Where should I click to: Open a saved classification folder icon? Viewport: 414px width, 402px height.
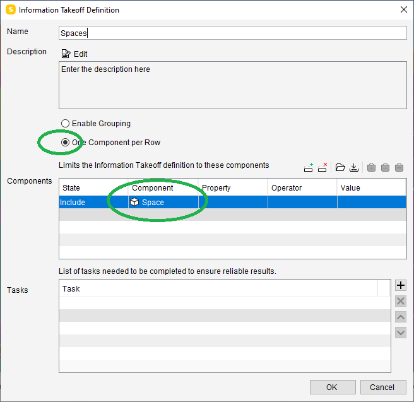340,167
